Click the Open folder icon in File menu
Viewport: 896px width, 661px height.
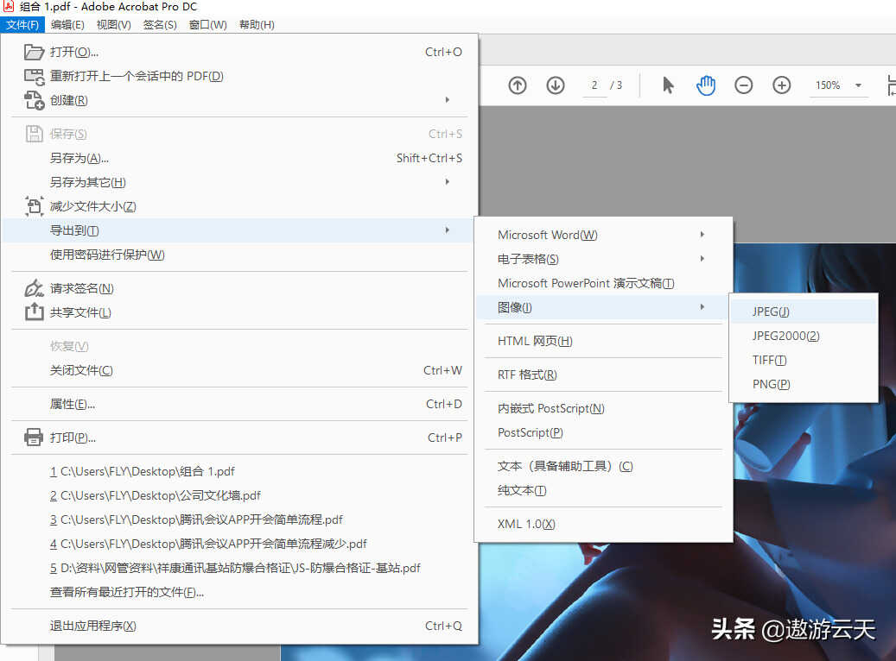34,52
